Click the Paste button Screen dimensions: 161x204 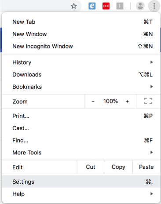(x=146, y=167)
